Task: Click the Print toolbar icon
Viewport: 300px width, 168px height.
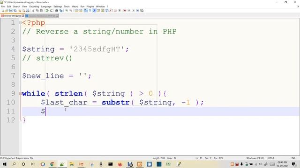Action: pyautogui.click(x=28, y=10)
